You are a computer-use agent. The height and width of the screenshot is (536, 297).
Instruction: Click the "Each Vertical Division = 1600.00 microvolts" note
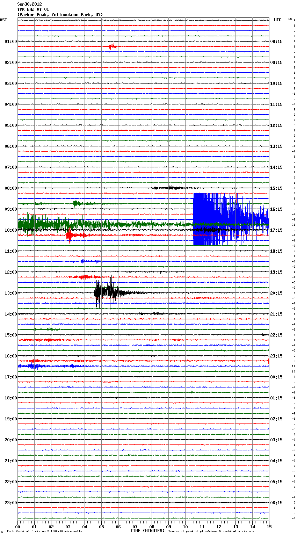44,531
